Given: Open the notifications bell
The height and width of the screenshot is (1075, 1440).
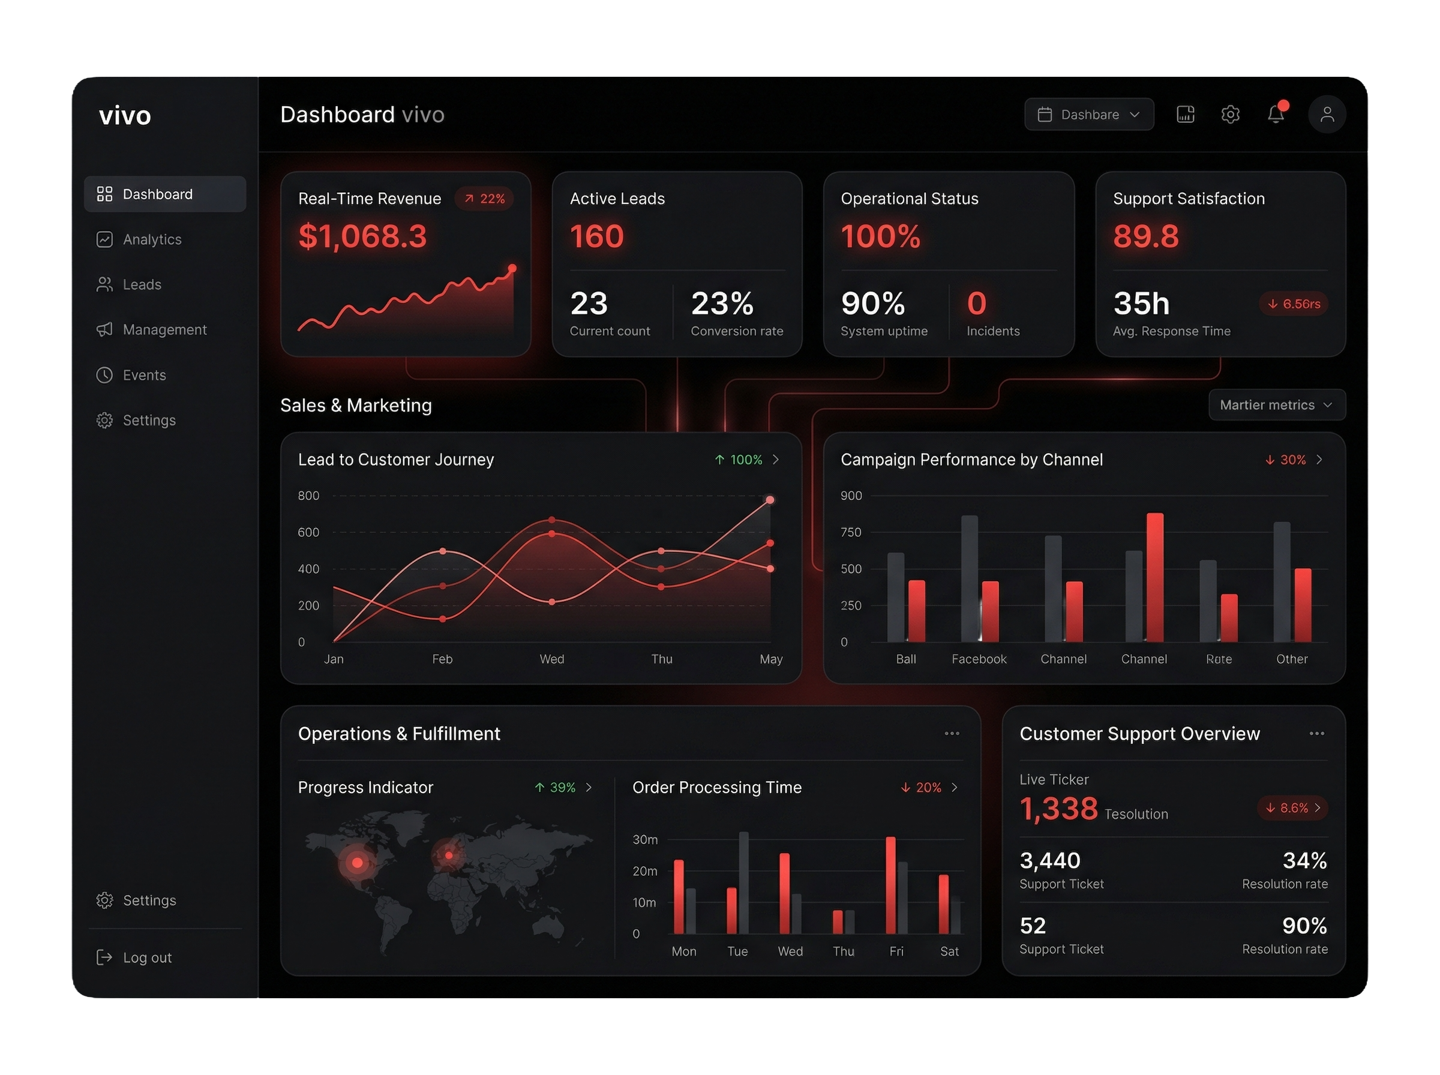Looking at the screenshot, I should point(1276,115).
